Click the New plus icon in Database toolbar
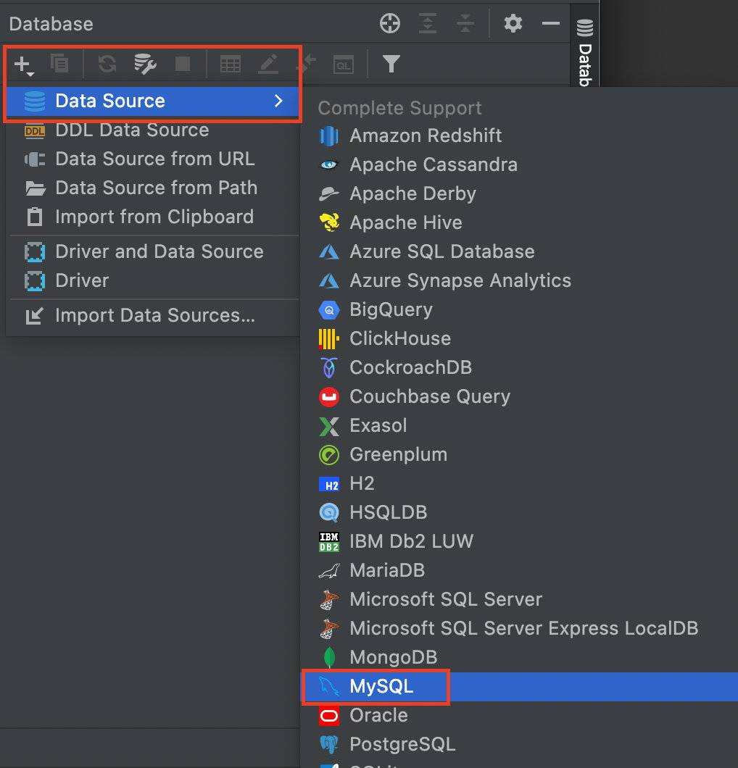Image resolution: width=738 pixels, height=768 pixels. point(23,64)
